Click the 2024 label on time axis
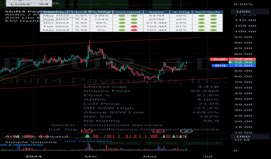 (x=33, y=156)
